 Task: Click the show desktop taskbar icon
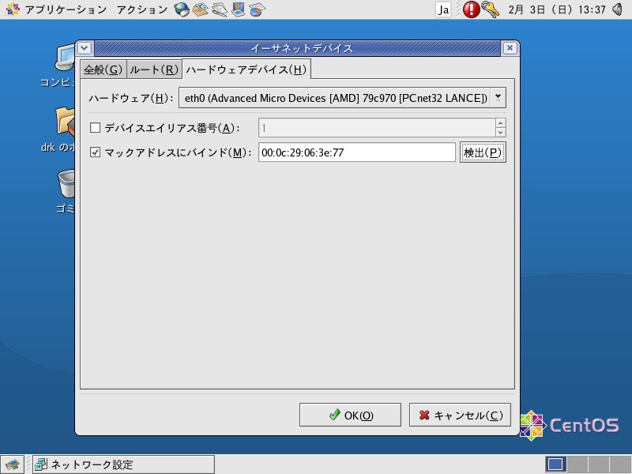(x=13, y=465)
